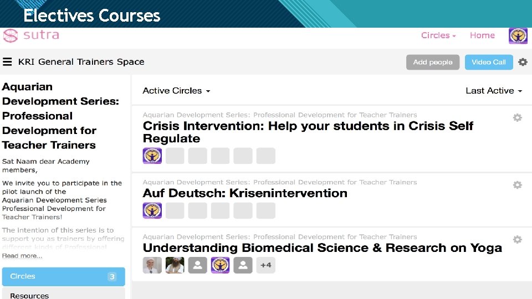Open the Active Circles filter dropdown

coord(176,91)
